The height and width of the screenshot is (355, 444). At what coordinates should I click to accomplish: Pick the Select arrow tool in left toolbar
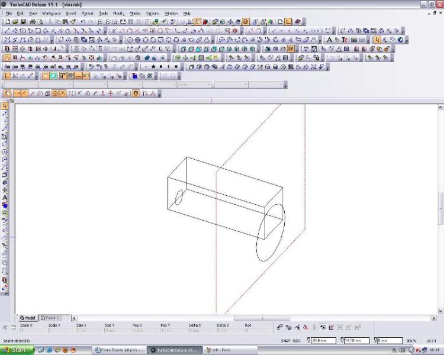5,106
